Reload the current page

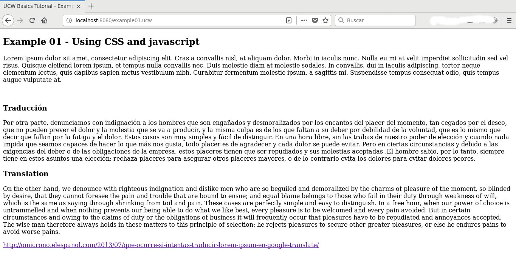(x=32, y=20)
